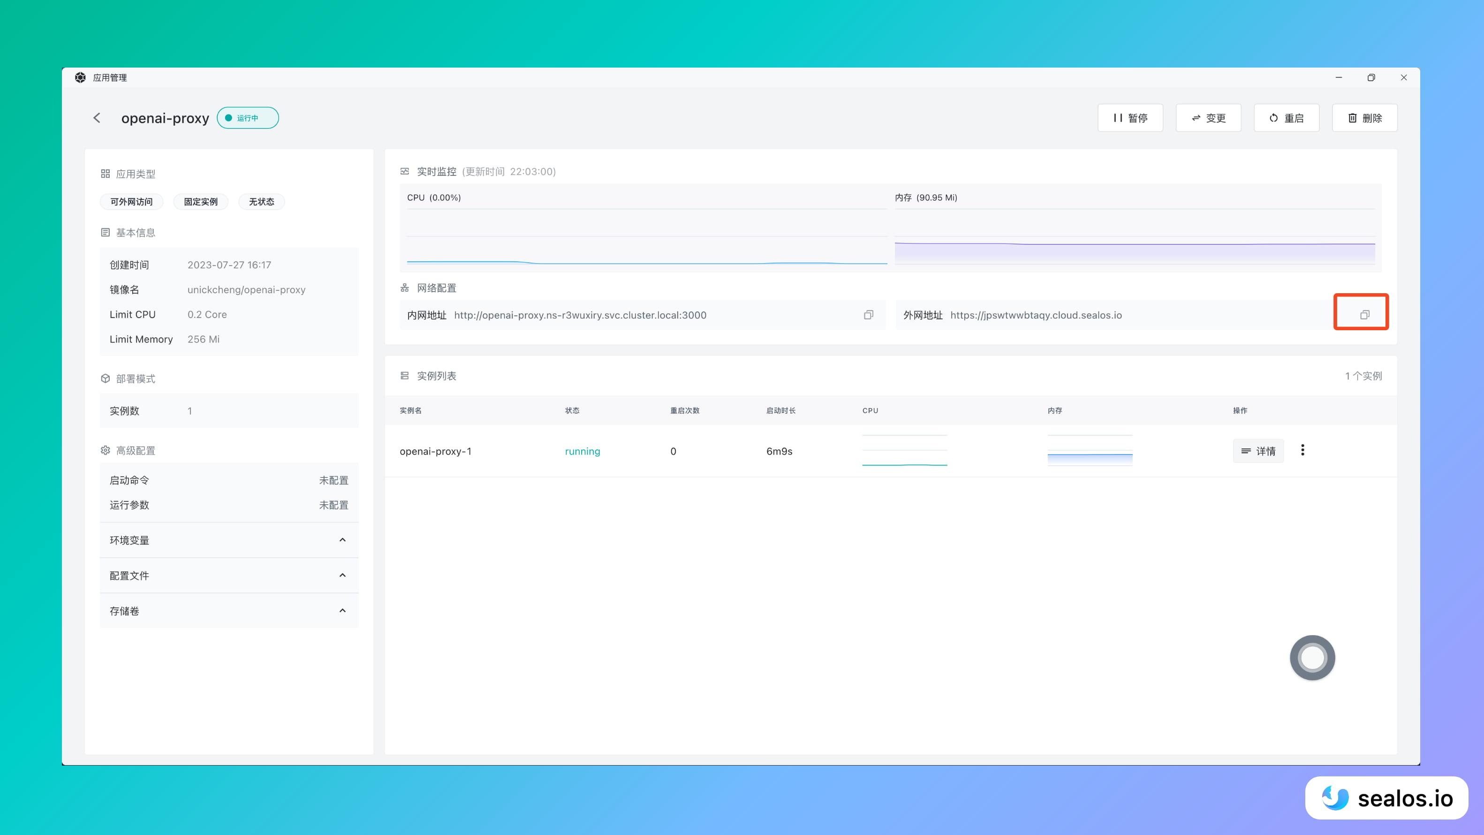Click the floating circular assistant button
Image resolution: width=1484 pixels, height=835 pixels.
(1312, 658)
